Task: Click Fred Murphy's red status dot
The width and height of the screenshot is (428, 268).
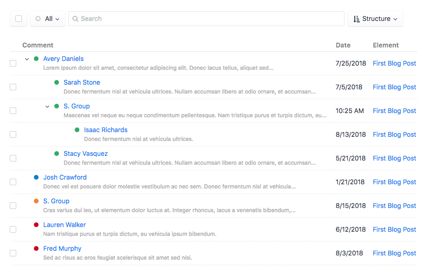Action: pos(36,248)
